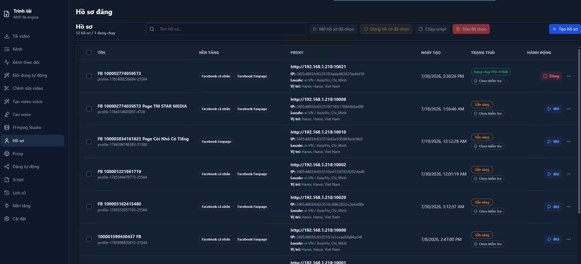Click profile name FB 100003162415480
Screen dimensions: 581x264
pos(119,204)
